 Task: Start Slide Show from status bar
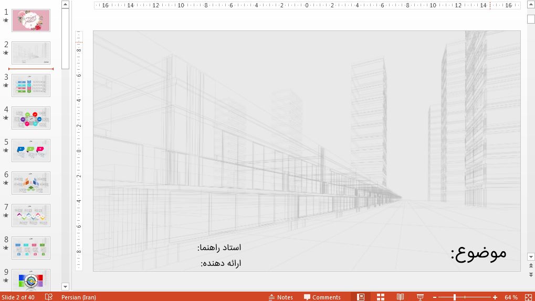click(x=420, y=297)
